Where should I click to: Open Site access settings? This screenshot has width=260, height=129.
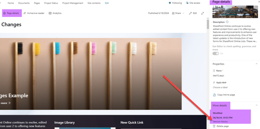pyautogui.click(x=193, y=3)
